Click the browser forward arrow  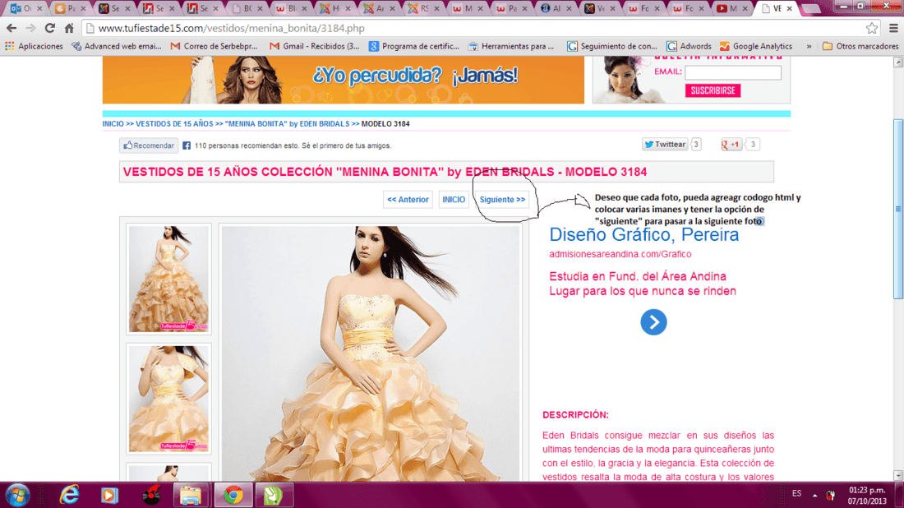30,28
